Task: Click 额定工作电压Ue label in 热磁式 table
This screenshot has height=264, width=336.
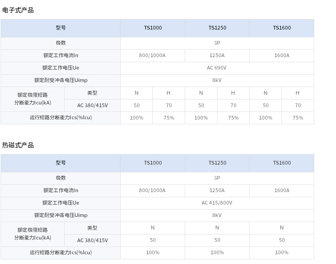Action: pyautogui.click(x=61, y=203)
